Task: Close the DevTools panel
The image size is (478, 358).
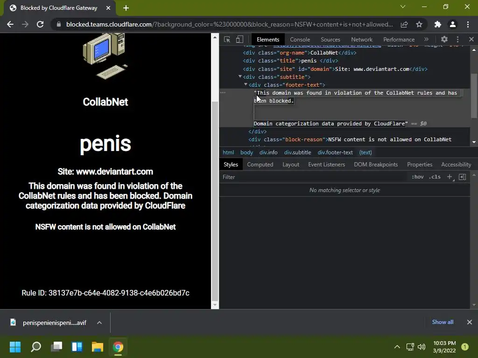Action: (471, 39)
